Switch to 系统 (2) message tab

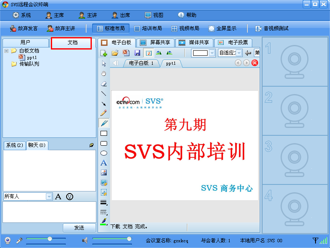14,145
